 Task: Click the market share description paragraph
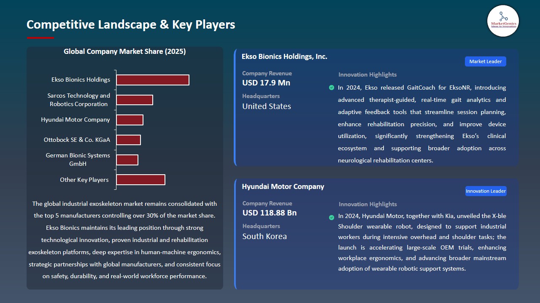[125, 240]
